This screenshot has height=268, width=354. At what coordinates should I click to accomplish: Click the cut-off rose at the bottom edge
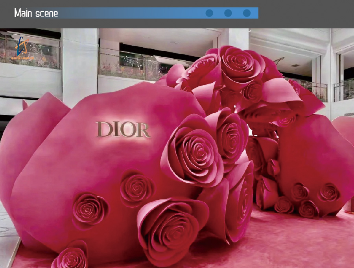click(x=72, y=257)
